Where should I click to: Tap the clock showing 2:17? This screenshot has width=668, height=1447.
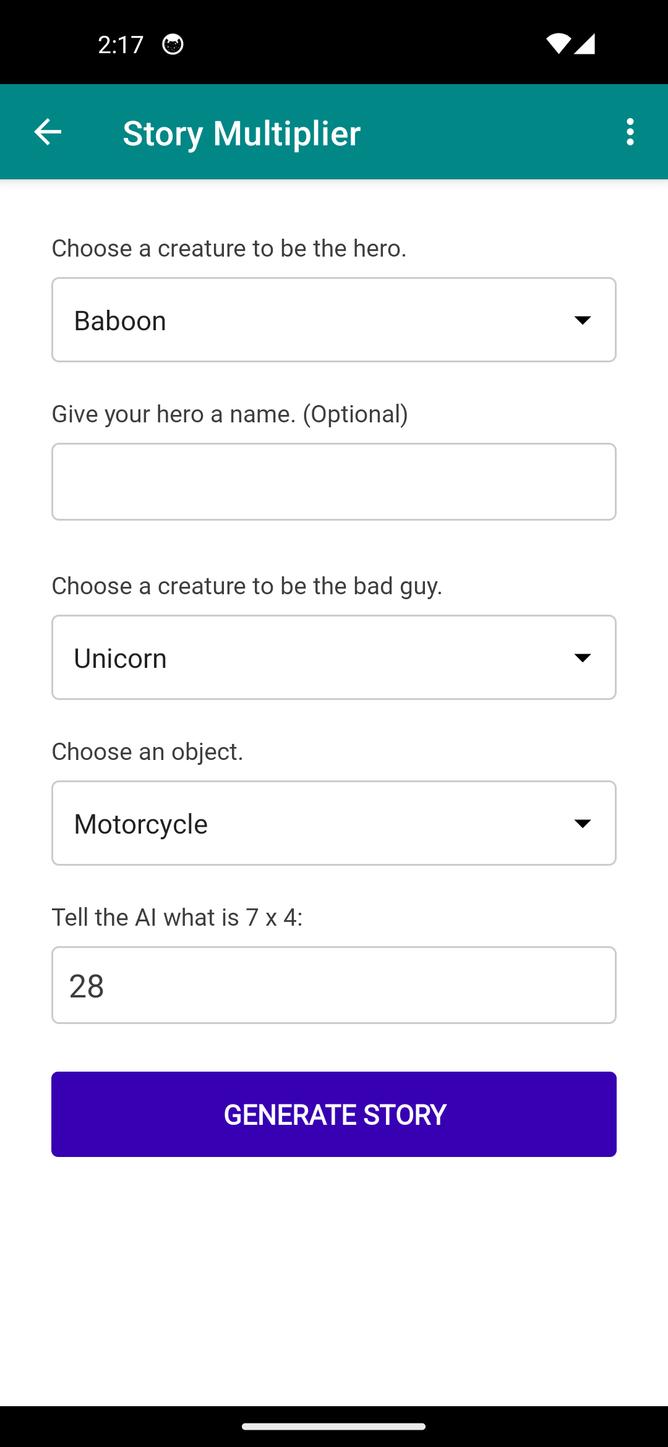(121, 45)
